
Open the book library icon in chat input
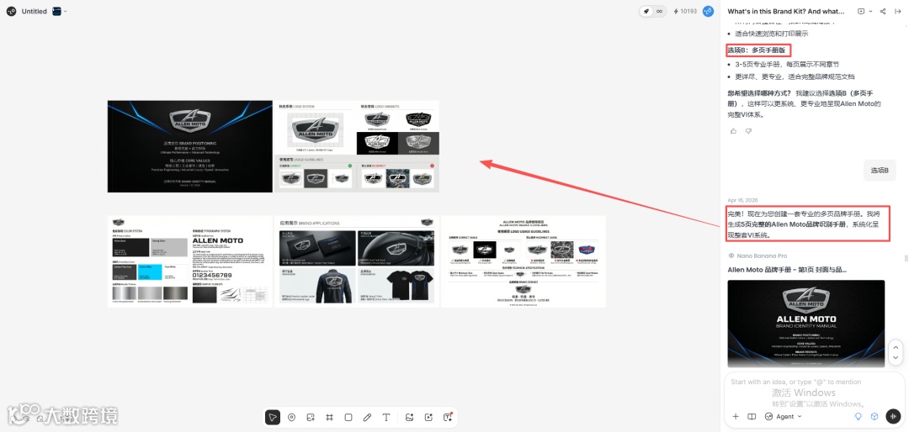pos(752,416)
